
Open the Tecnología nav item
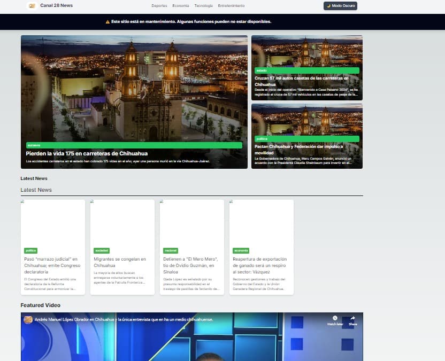click(204, 5)
